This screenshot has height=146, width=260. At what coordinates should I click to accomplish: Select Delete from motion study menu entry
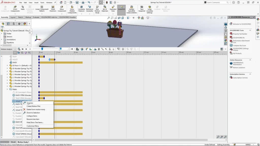[36, 109]
